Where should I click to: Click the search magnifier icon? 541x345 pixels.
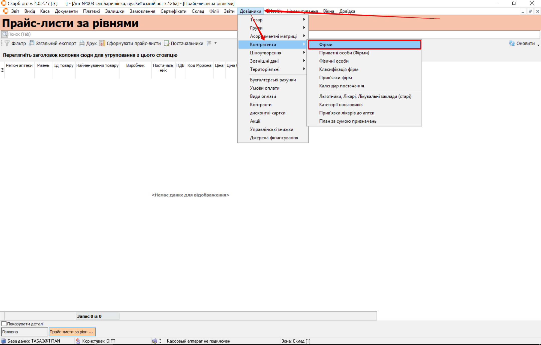(x=5, y=34)
